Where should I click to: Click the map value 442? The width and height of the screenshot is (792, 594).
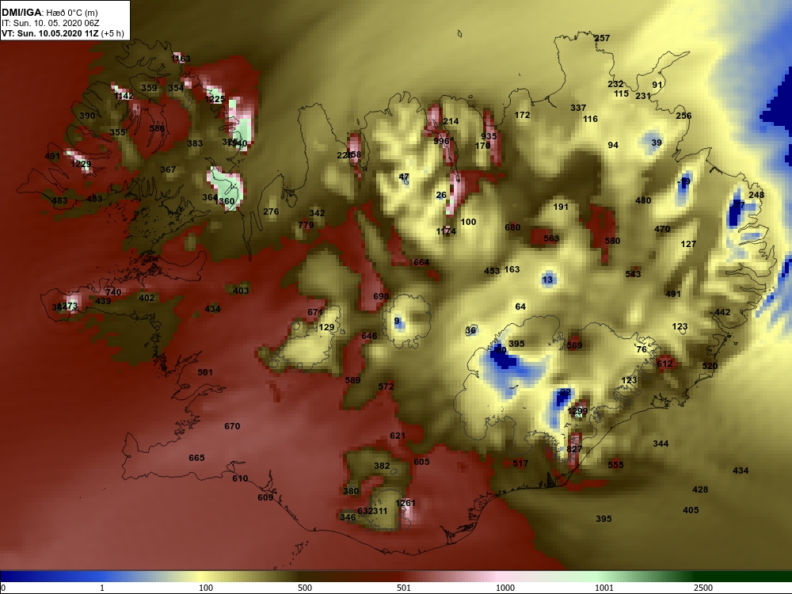click(722, 312)
